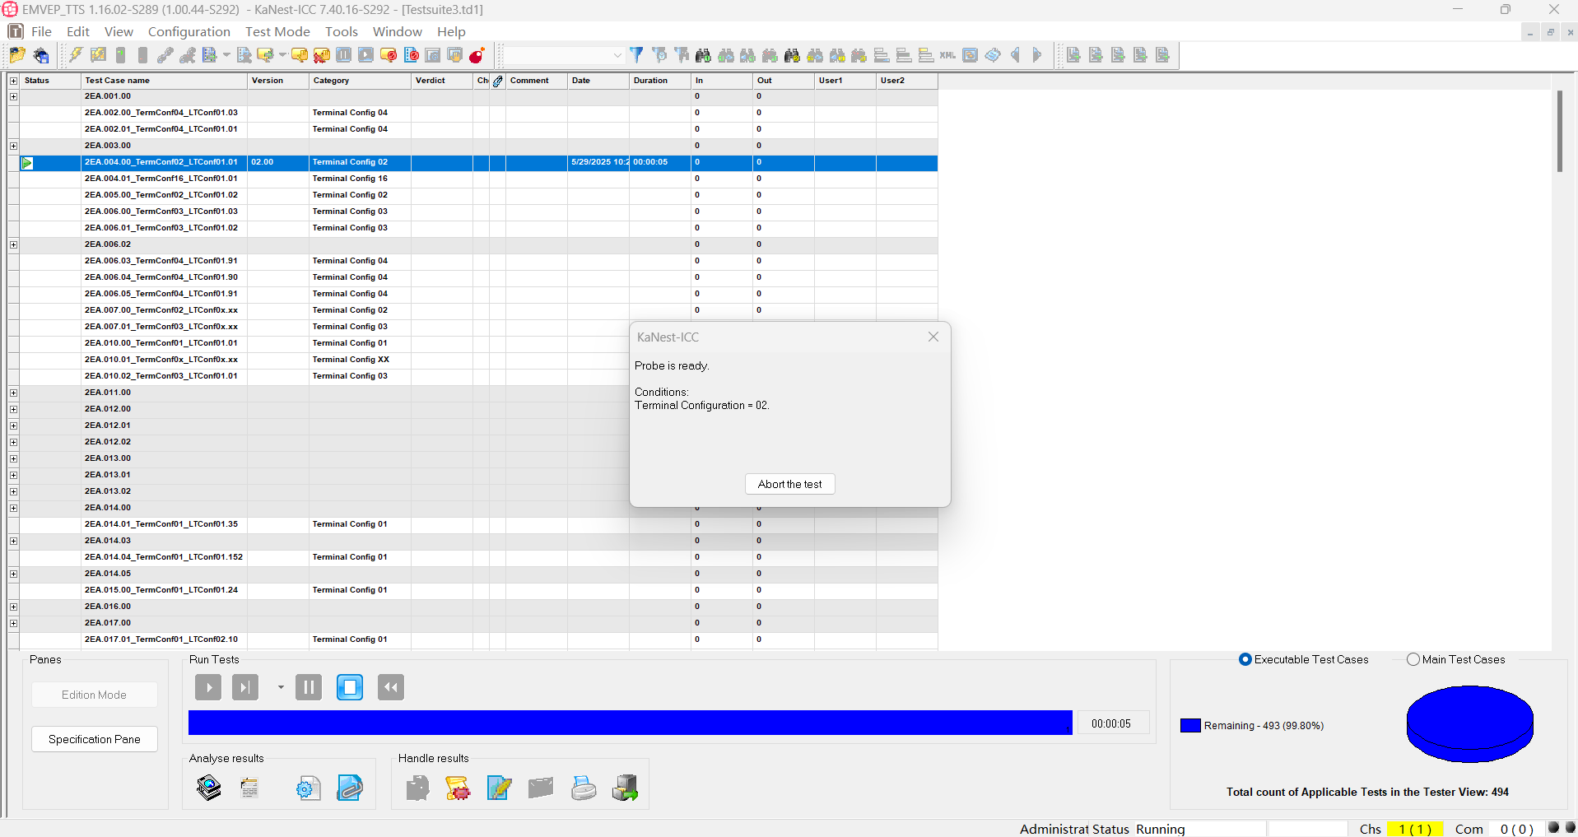
Task: Click the blue test progress bar
Action: coord(630,723)
